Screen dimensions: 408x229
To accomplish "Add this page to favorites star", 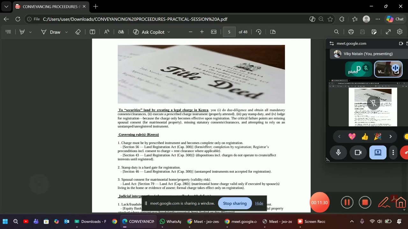I will (330, 19).
